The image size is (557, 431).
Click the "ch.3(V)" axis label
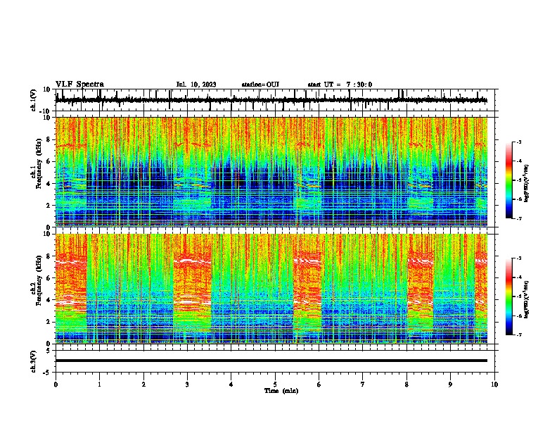point(34,361)
